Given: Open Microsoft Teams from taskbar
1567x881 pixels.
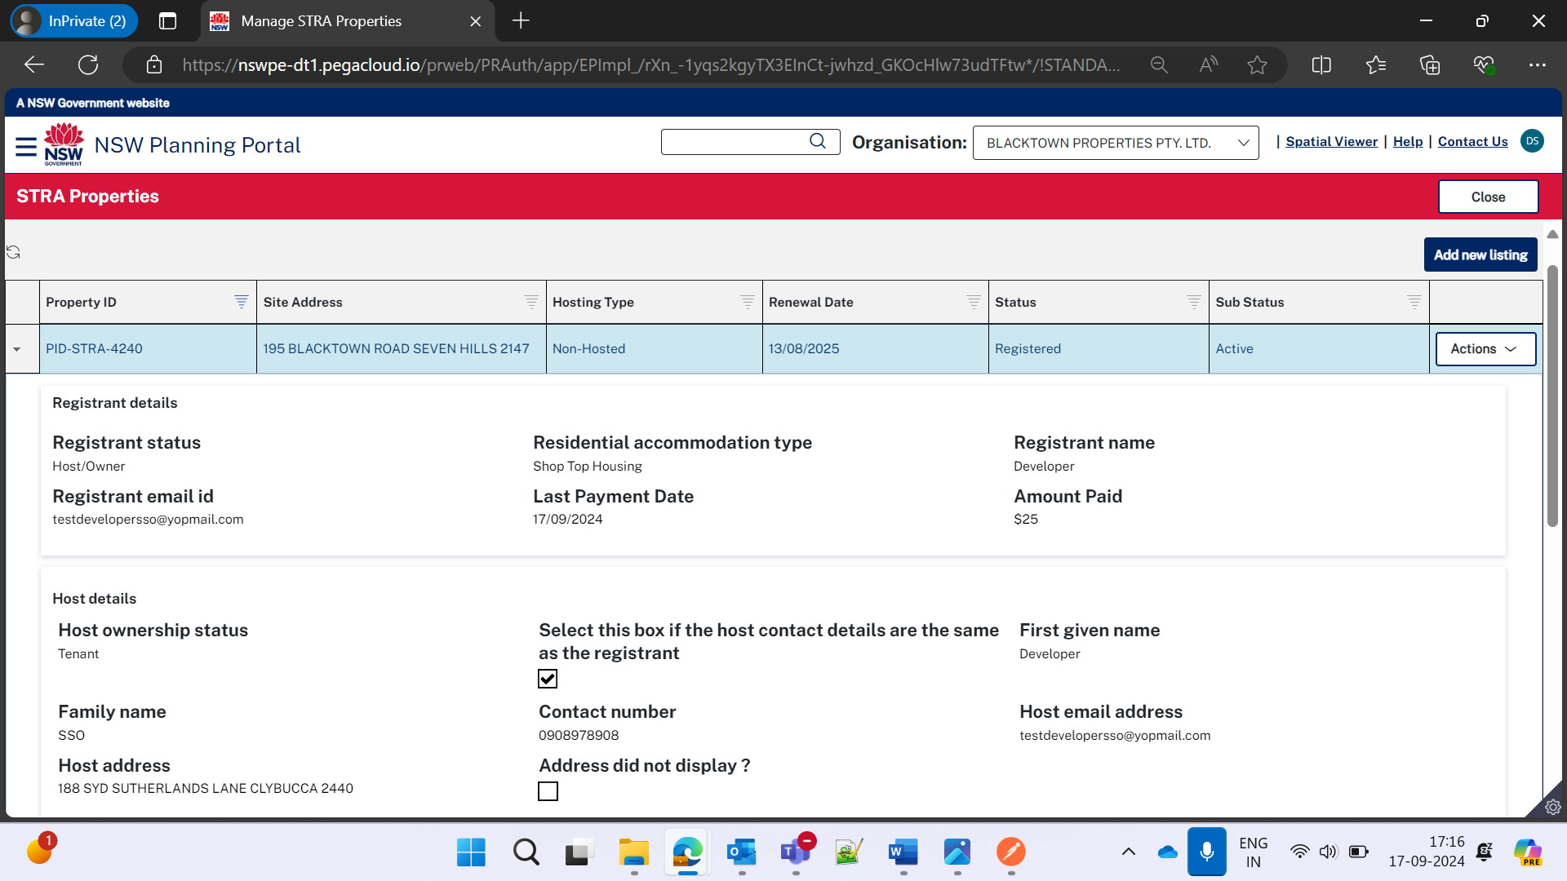Looking at the screenshot, I should [x=795, y=852].
